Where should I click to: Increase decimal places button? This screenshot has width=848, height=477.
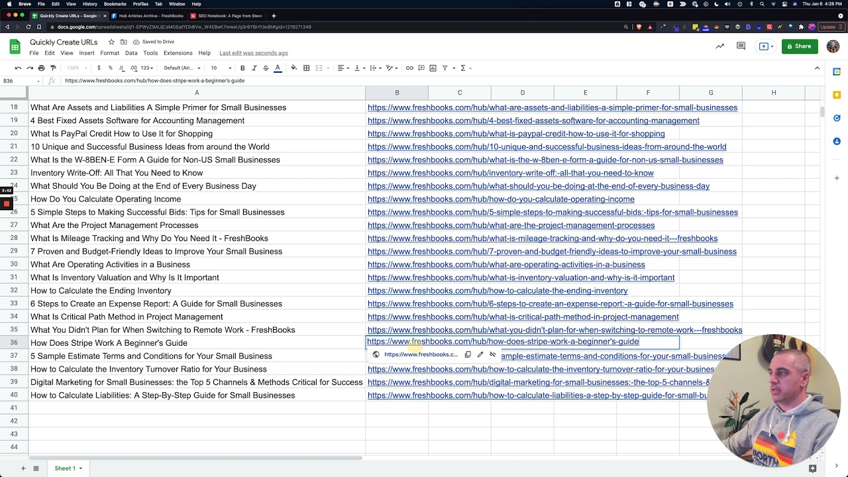coord(134,68)
